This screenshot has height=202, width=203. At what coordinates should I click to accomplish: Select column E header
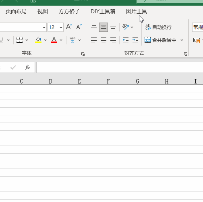(x=79, y=81)
